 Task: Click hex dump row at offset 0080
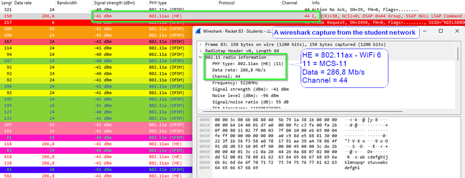click(294, 162)
